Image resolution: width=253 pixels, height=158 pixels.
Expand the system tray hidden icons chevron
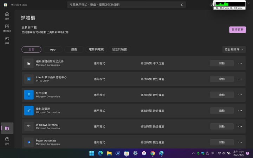click(193, 153)
